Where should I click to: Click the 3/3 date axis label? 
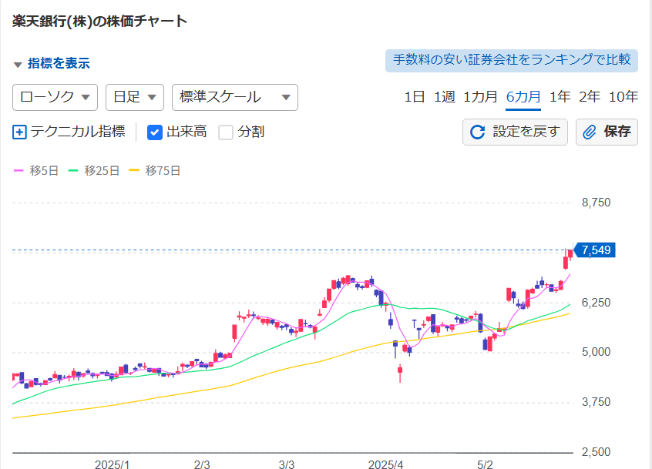[x=287, y=464]
